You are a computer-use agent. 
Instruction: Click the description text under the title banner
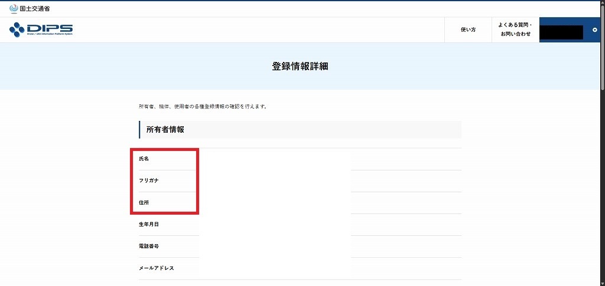point(203,107)
